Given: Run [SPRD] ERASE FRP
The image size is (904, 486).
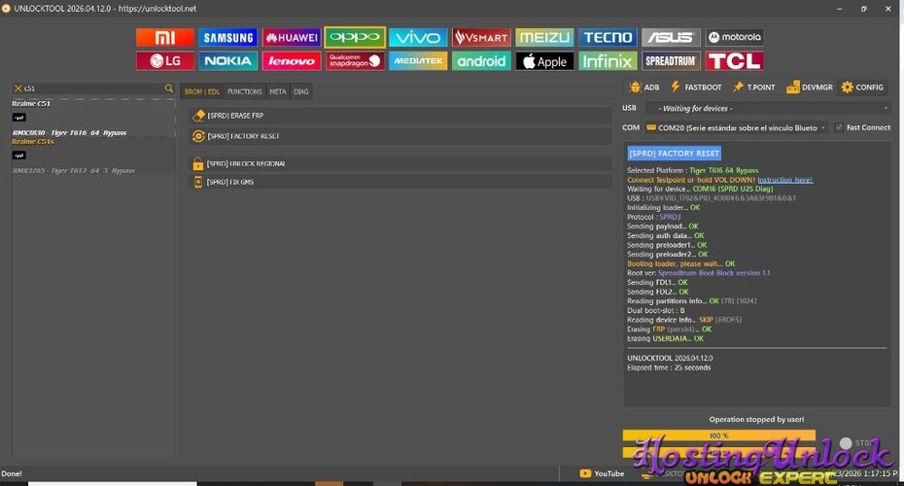Looking at the screenshot, I should click(400, 116).
